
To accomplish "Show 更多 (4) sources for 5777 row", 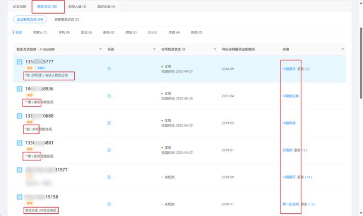I will pyautogui.click(x=304, y=69).
